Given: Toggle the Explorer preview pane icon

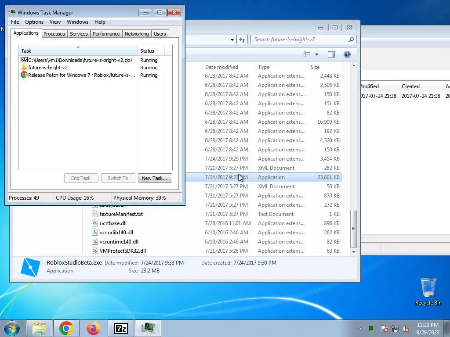Looking at the screenshot, I should coord(331,54).
